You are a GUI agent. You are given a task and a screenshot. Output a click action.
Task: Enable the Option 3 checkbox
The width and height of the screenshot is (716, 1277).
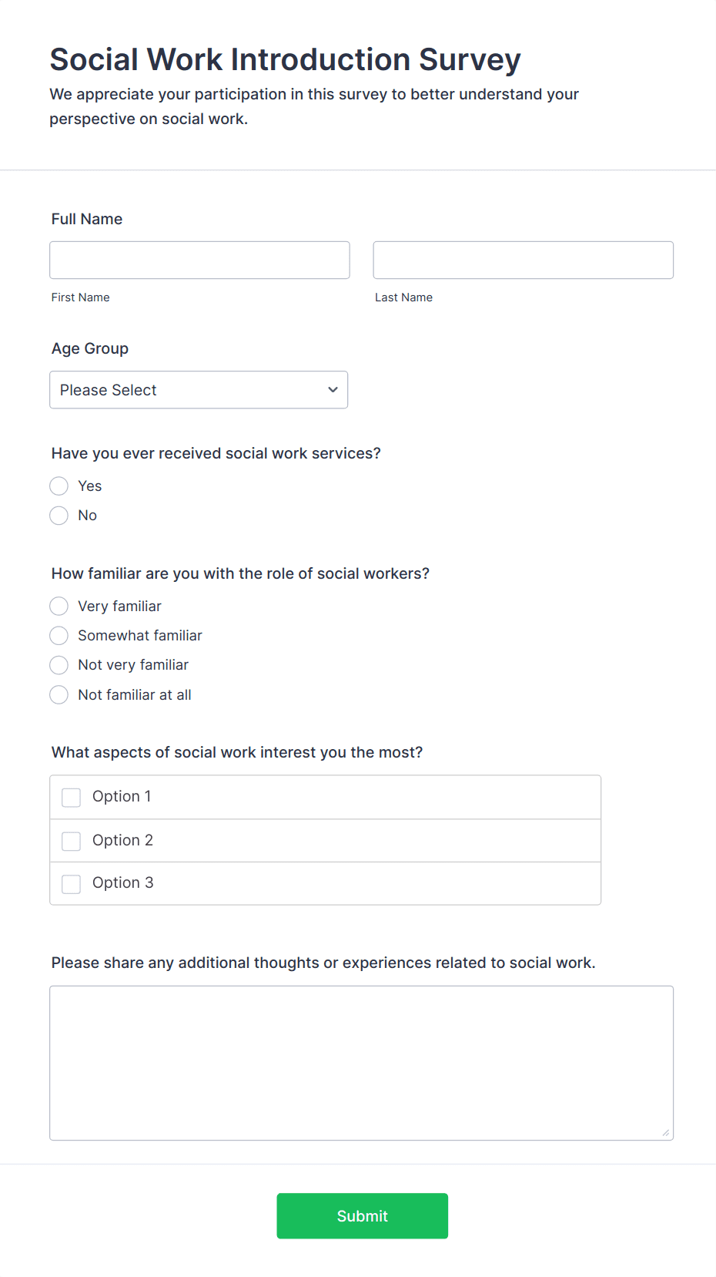pos(72,884)
